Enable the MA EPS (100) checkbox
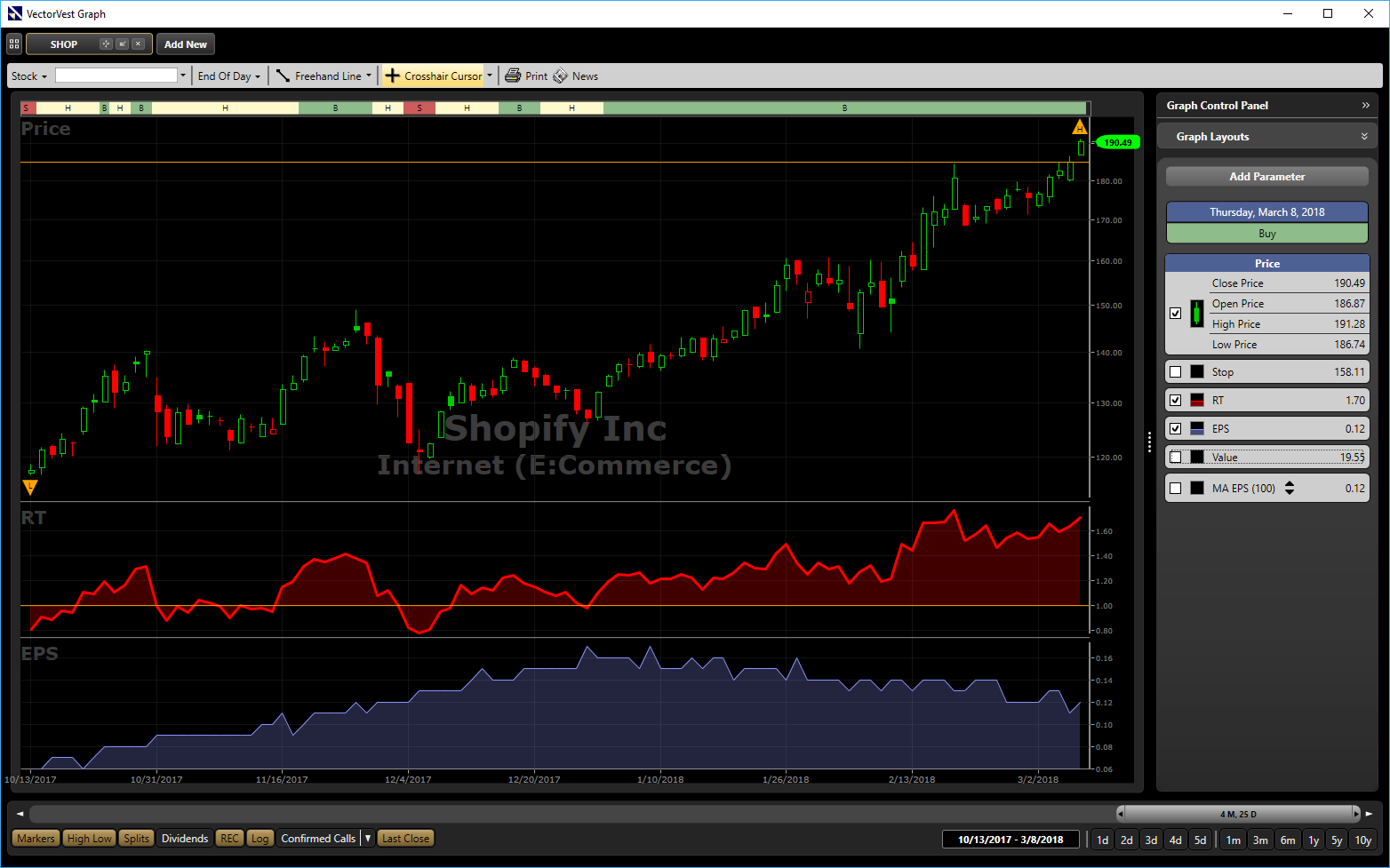The height and width of the screenshot is (868, 1390). (1176, 489)
